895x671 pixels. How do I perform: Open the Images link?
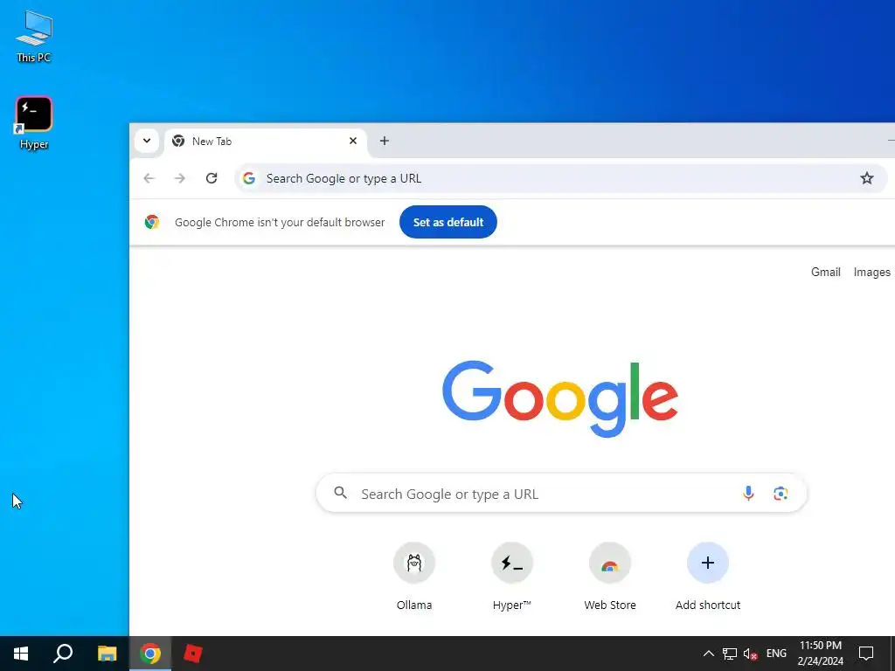[x=871, y=273]
